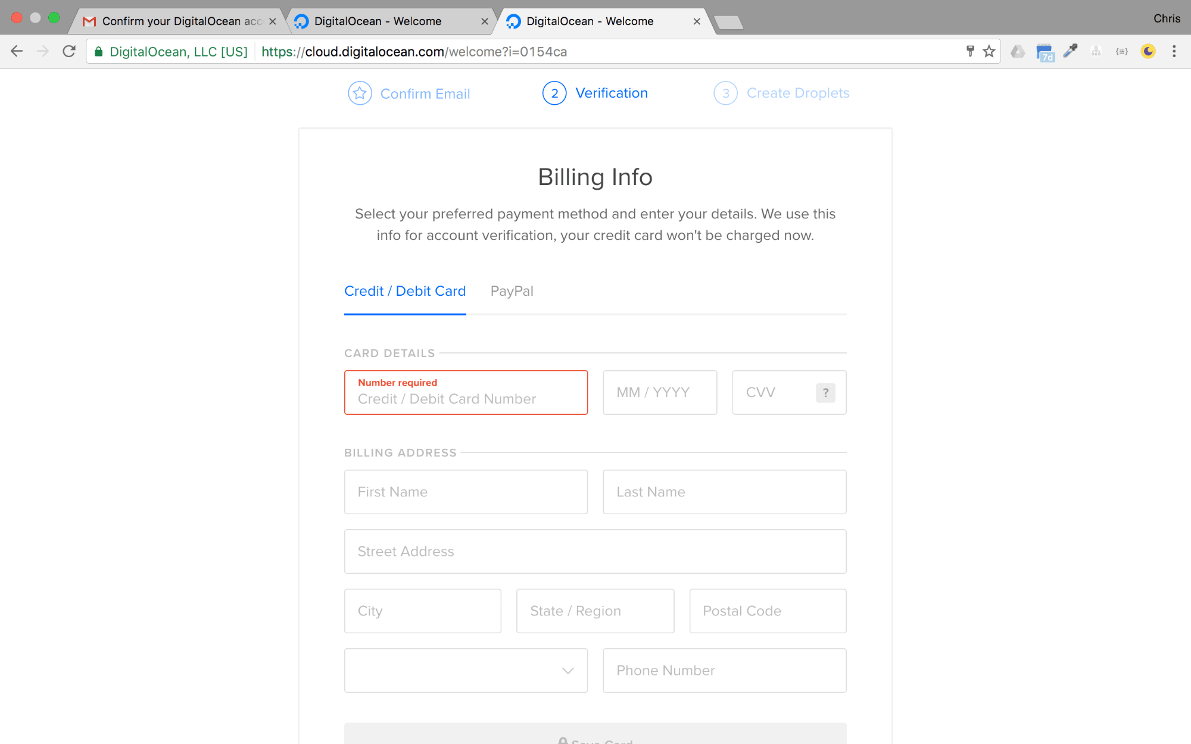Open a new browser tab

728,23
